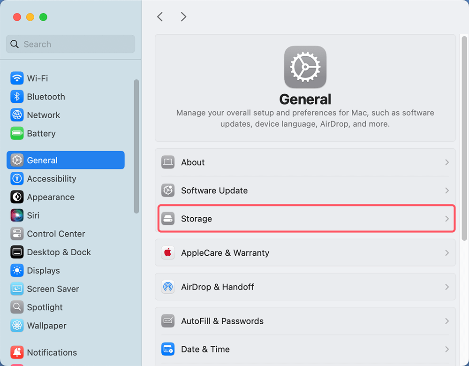Open the About disclosure arrow

(446, 162)
